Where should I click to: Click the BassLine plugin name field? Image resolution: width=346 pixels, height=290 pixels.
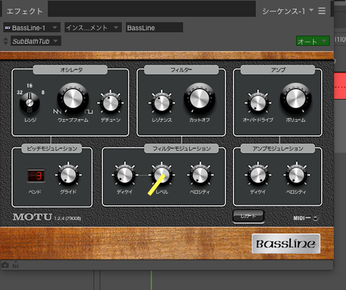[154, 28]
